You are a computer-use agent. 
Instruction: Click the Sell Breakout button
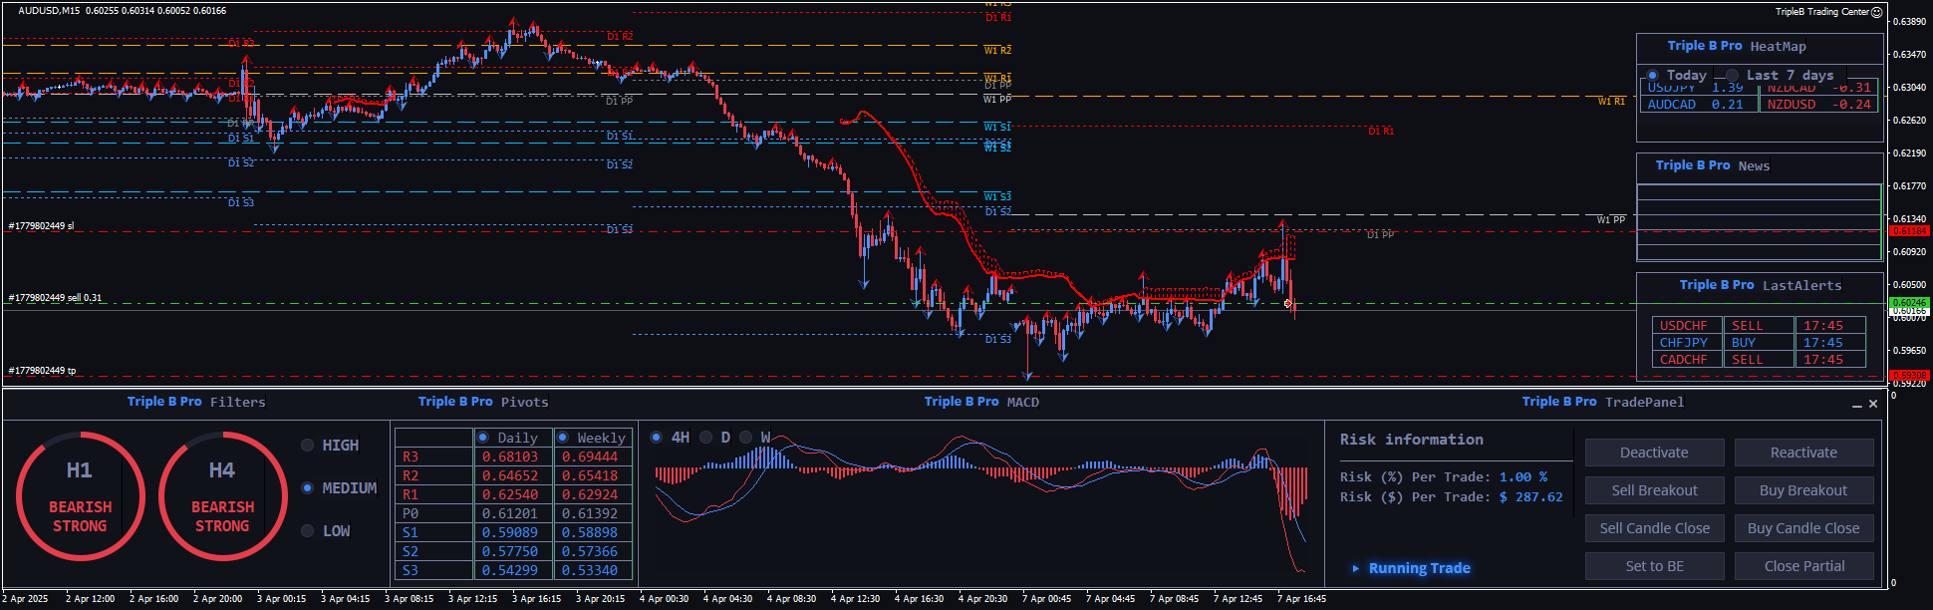pos(1654,490)
